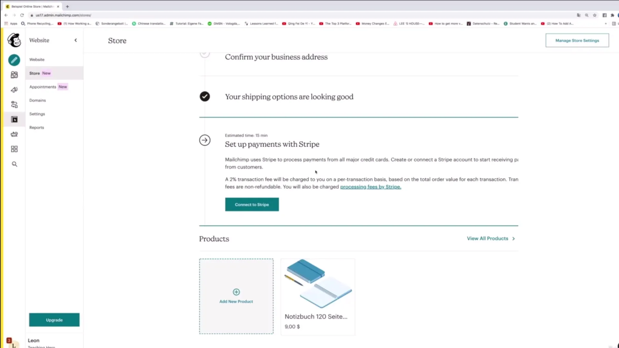Open the Apps bookmarks shortcut

[11, 24]
